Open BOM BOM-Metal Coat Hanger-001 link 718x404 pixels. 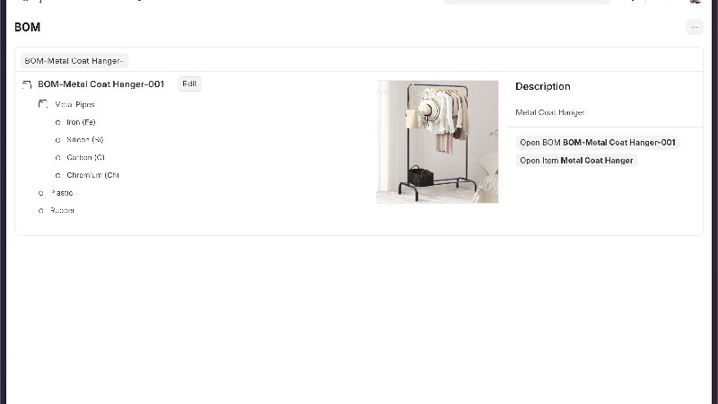pos(598,143)
